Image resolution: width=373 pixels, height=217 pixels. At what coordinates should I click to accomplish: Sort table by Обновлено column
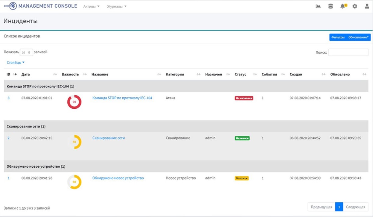pos(364,74)
